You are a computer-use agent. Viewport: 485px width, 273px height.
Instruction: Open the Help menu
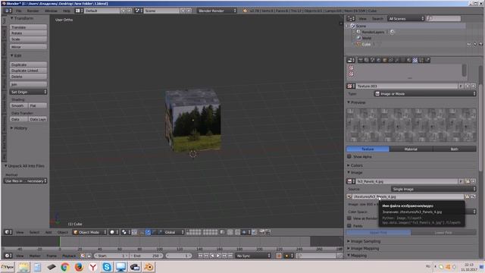click(67, 11)
